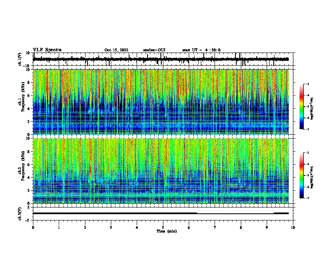
Task: Click the ch.3 voltage black trace line
Action: pos(160,213)
